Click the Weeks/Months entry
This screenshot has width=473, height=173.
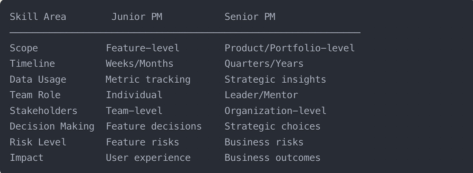point(139,64)
